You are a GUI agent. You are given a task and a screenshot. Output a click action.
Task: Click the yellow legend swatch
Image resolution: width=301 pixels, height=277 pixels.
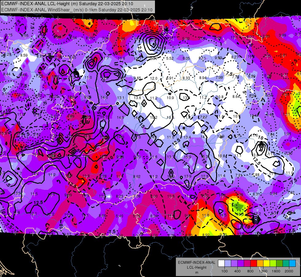(267, 263)
